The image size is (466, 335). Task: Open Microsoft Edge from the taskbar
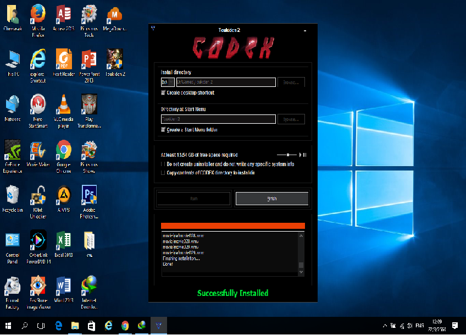pos(59,326)
